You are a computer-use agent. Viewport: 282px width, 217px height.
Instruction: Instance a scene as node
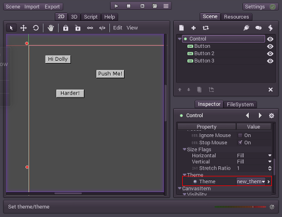pyautogui.click(x=206, y=28)
